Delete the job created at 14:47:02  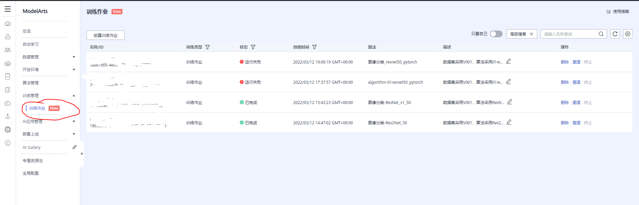pos(565,123)
